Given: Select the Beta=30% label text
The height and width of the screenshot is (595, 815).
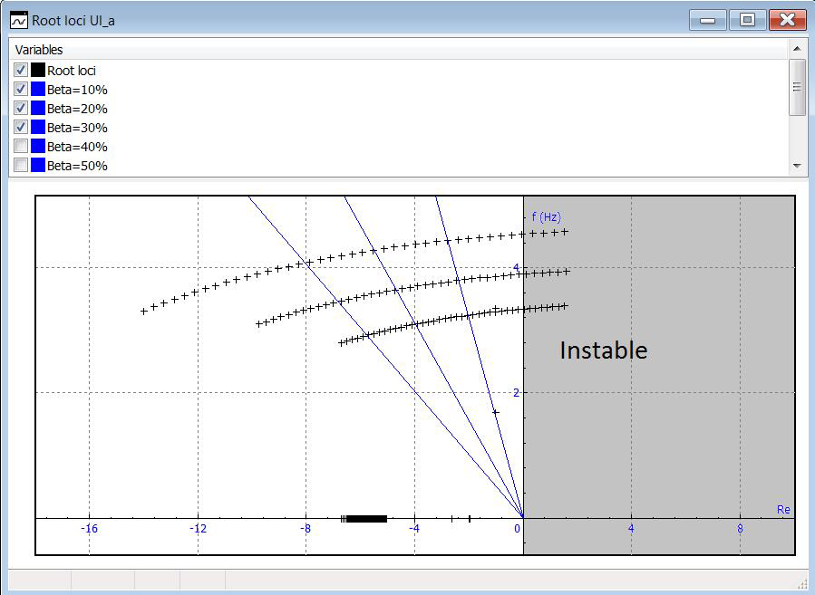Looking at the screenshot, I should tap(77, 128).
